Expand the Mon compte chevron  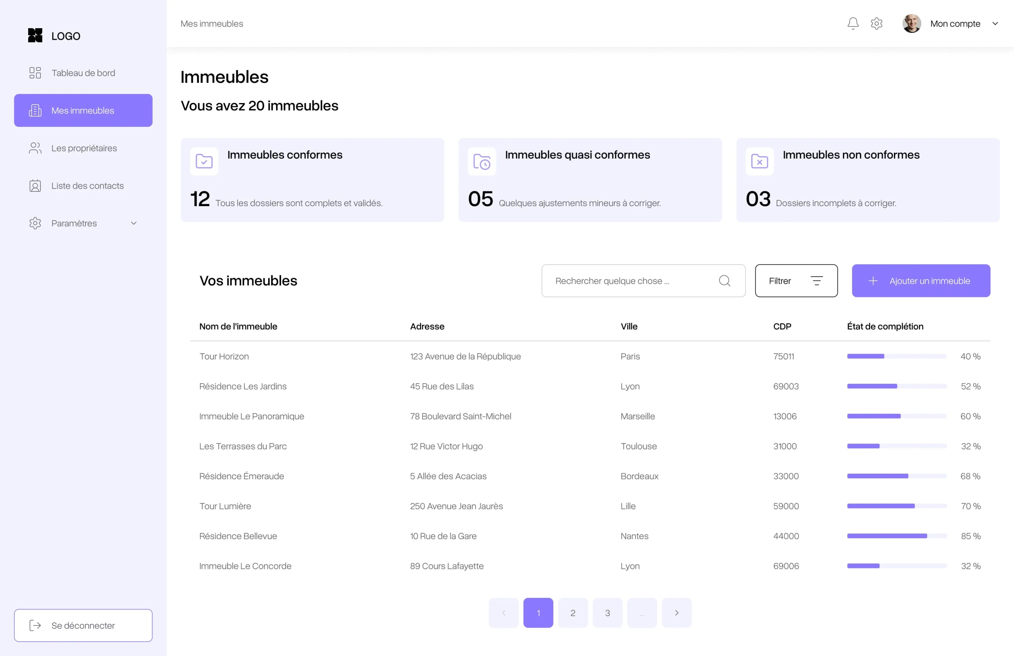tap(995, 24)
